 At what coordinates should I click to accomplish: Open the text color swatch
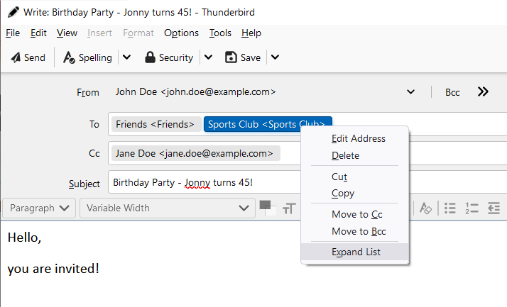pos(268,208)
